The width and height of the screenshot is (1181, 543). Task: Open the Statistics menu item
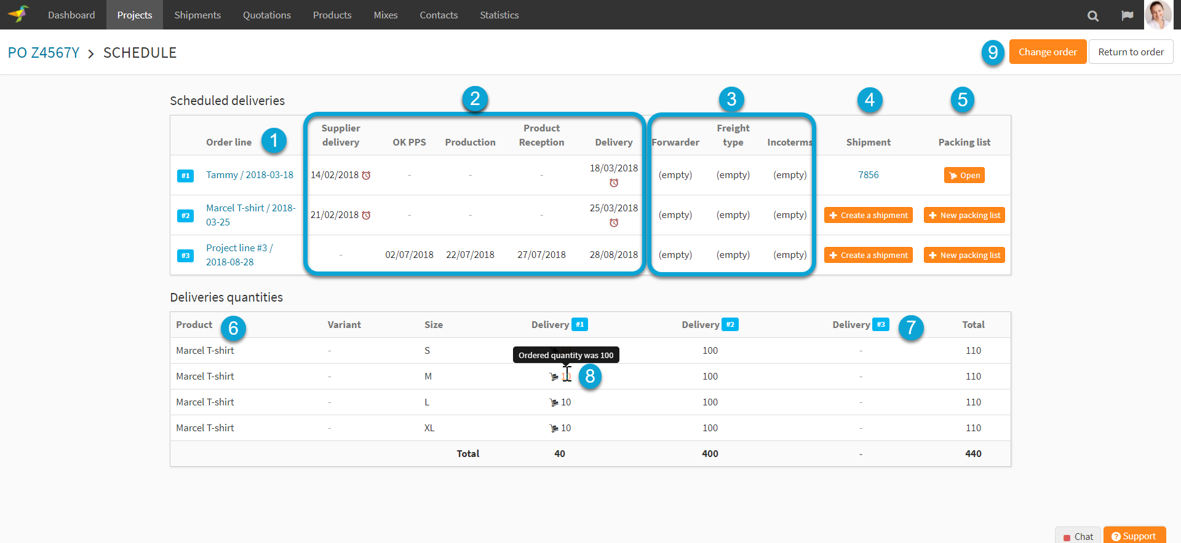coord(499,15)
